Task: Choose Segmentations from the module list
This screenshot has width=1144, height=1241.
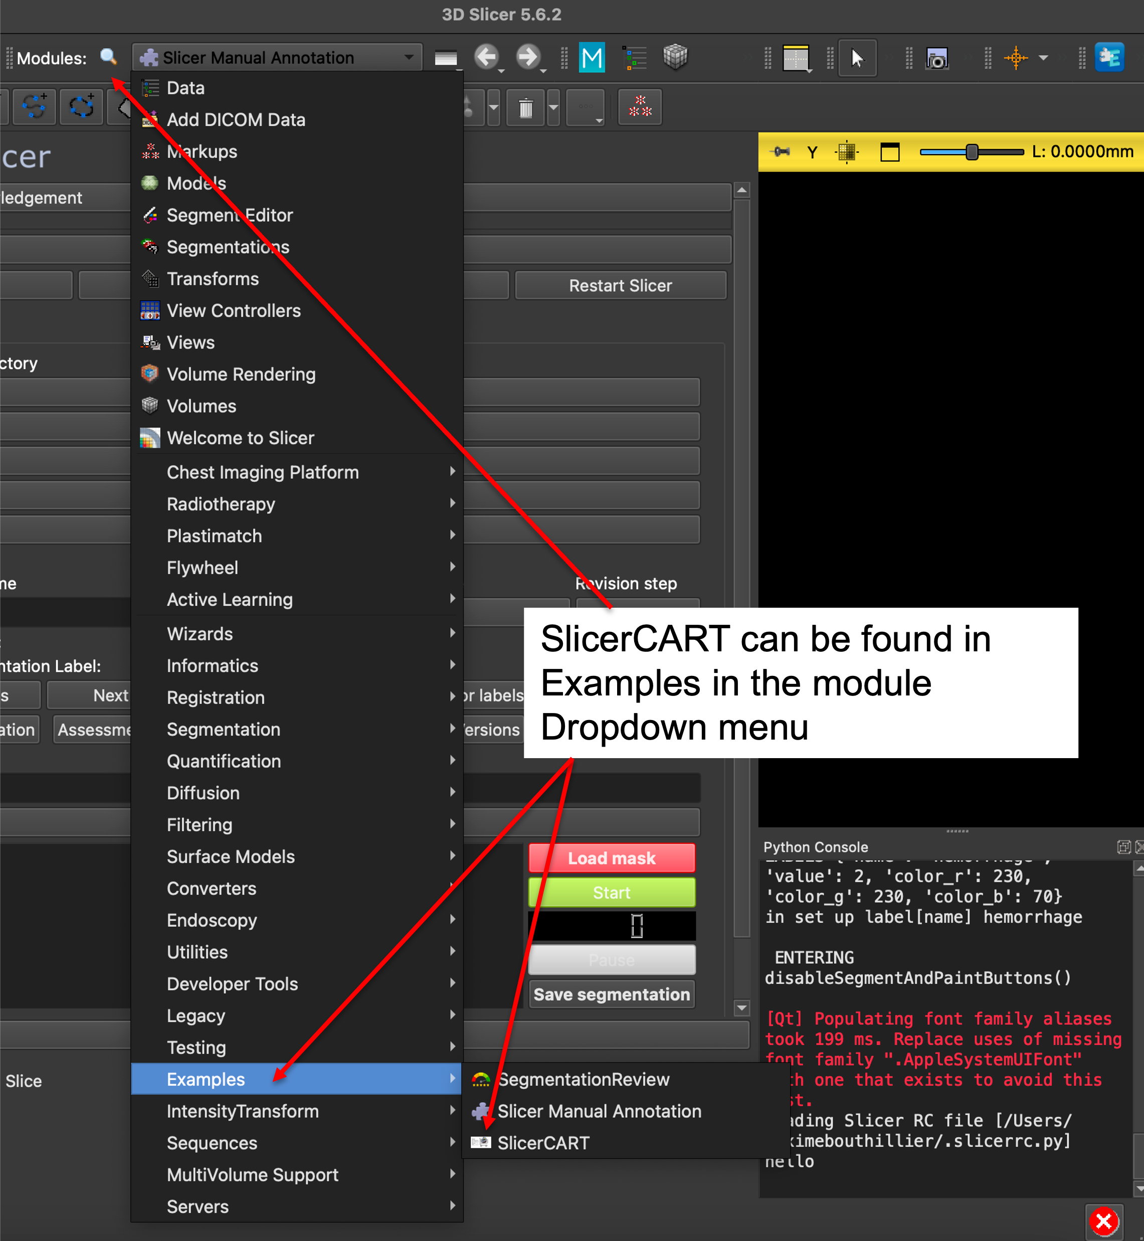Action: 297,247
